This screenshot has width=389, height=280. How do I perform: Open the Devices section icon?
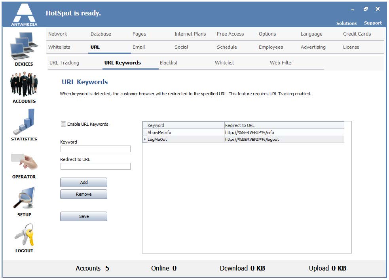(x=24, y=46)
